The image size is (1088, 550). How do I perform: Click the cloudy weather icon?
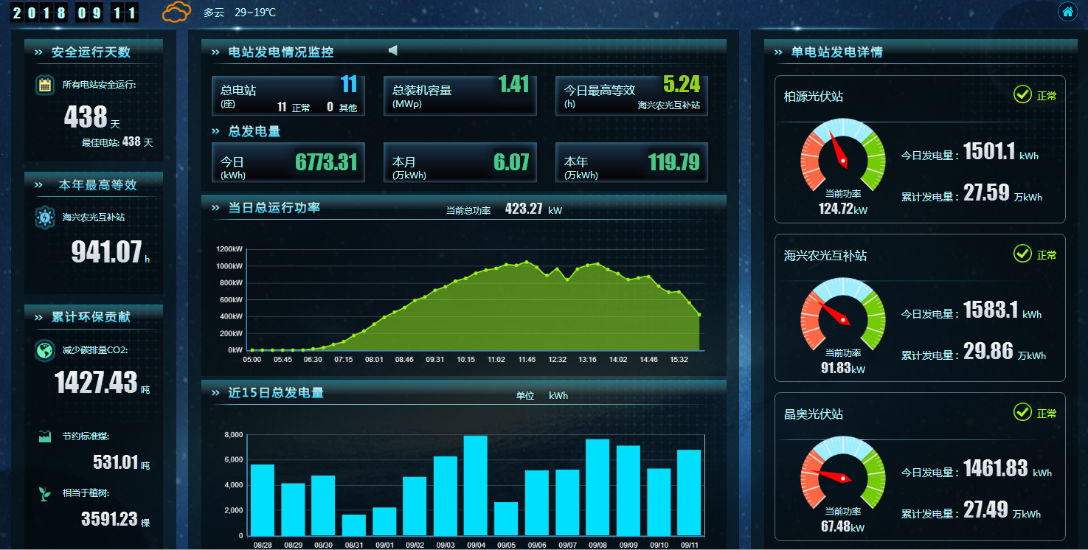pyautogui.click(x=177, y=13)
